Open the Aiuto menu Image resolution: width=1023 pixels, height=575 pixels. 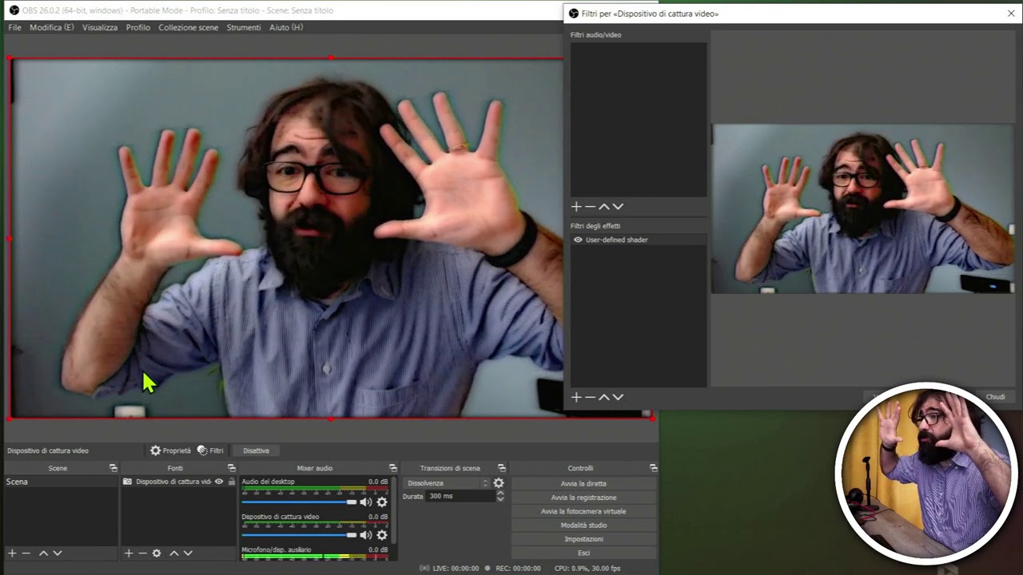tap(286, 27)
